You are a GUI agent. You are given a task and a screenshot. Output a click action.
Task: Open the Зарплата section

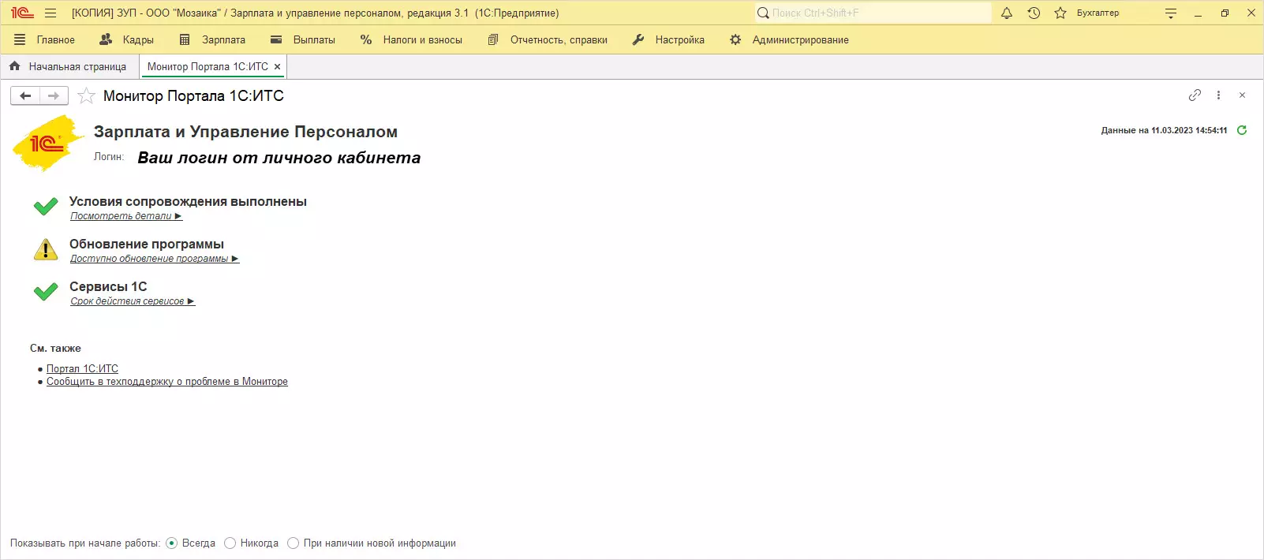211,39
